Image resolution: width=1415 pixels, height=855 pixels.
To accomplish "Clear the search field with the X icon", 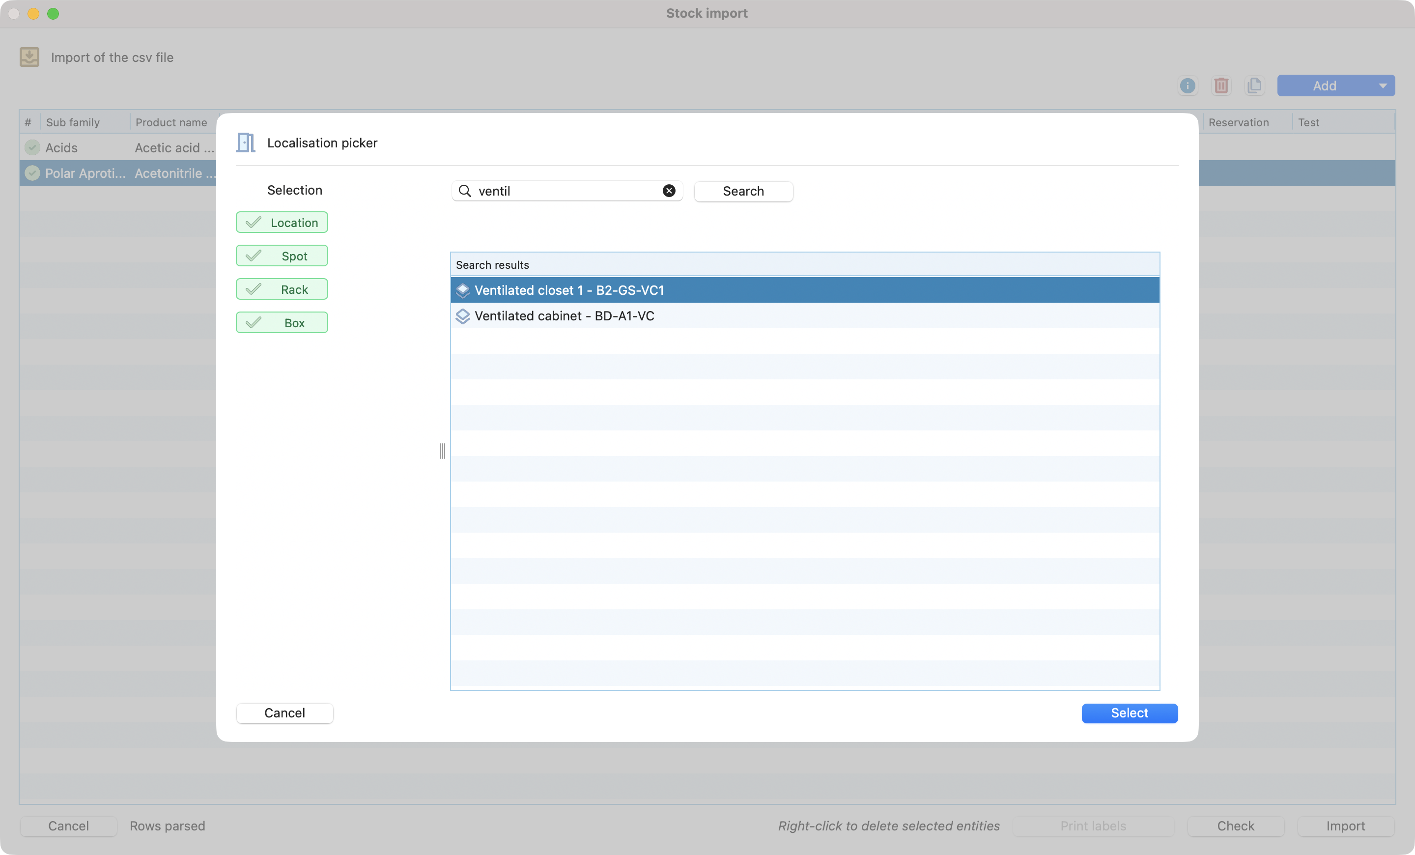I will (669, 191).
